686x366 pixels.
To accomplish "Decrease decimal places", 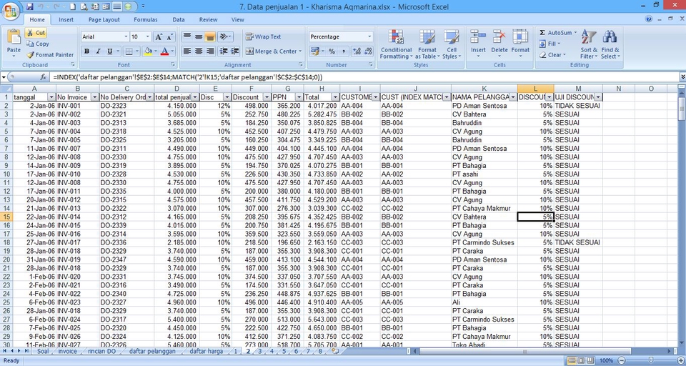I will point(368,51).
